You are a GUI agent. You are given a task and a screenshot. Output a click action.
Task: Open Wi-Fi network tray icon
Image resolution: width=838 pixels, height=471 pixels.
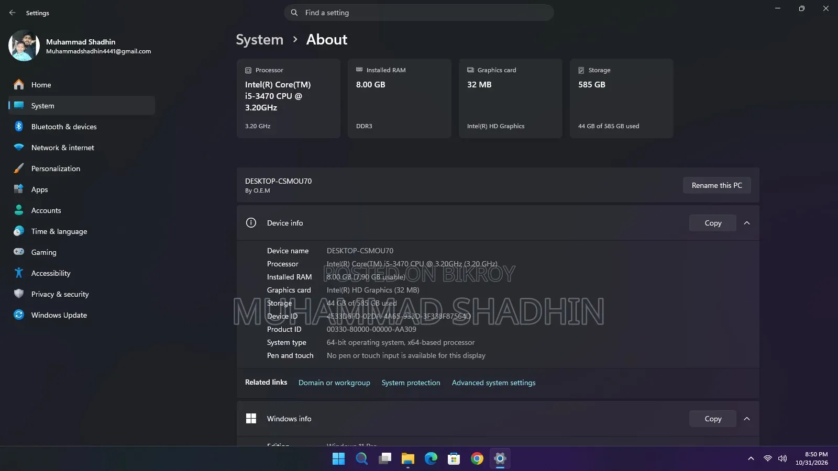pyautogui.click(x=767, y=458)
